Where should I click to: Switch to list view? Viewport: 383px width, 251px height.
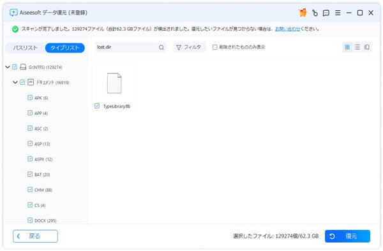point(357,47)
